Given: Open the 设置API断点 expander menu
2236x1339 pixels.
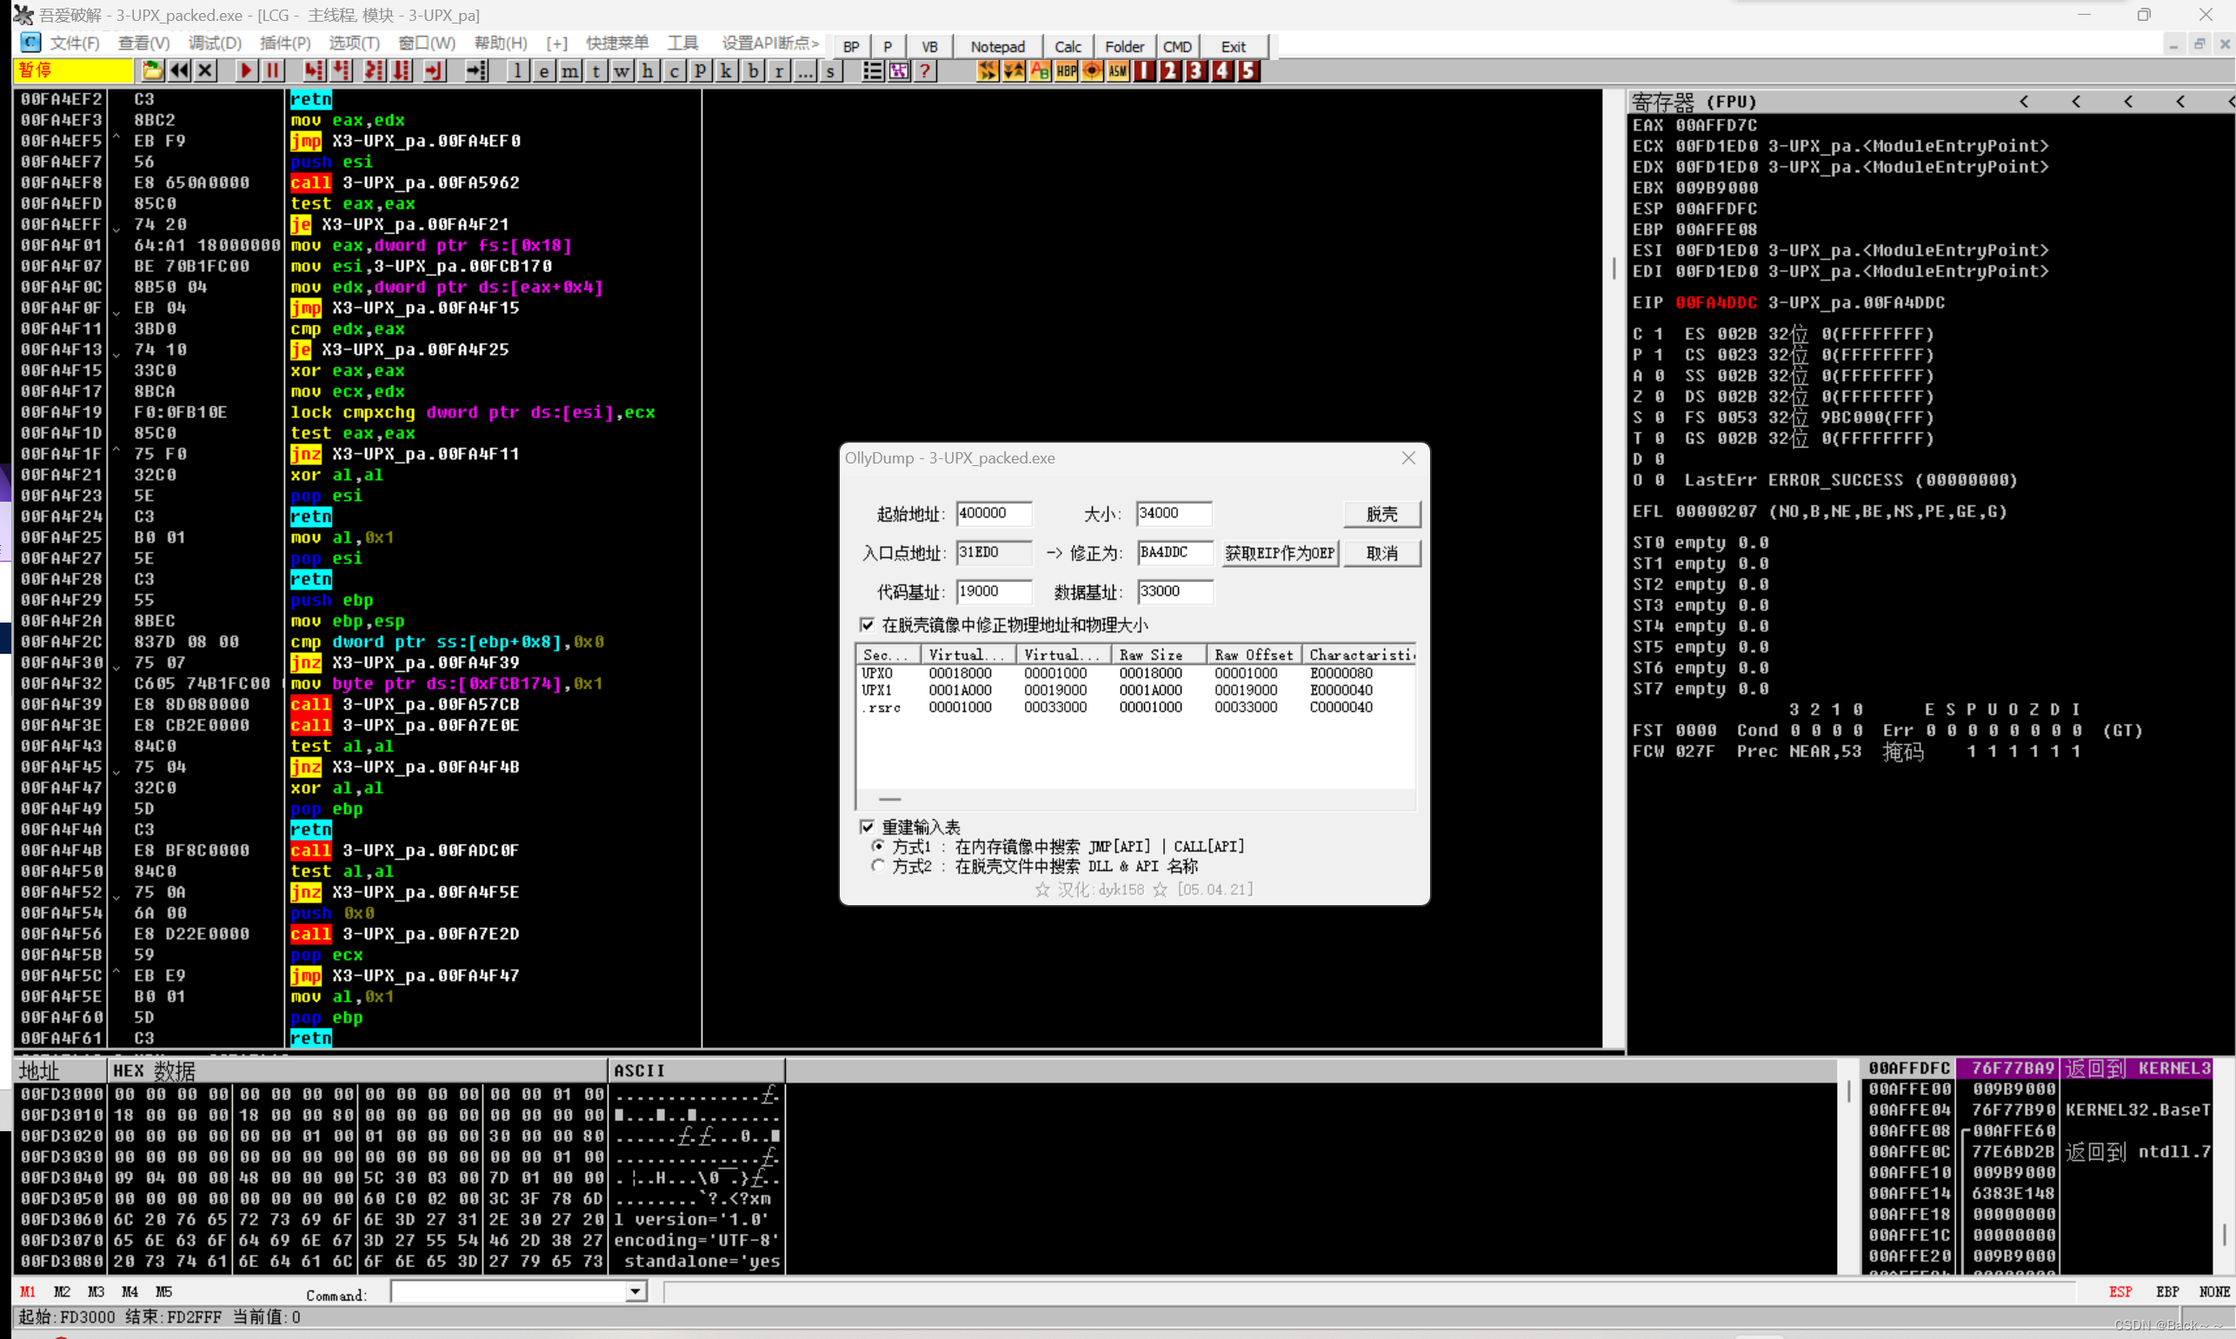Looking at the screenshot, I should coord(769,43).
